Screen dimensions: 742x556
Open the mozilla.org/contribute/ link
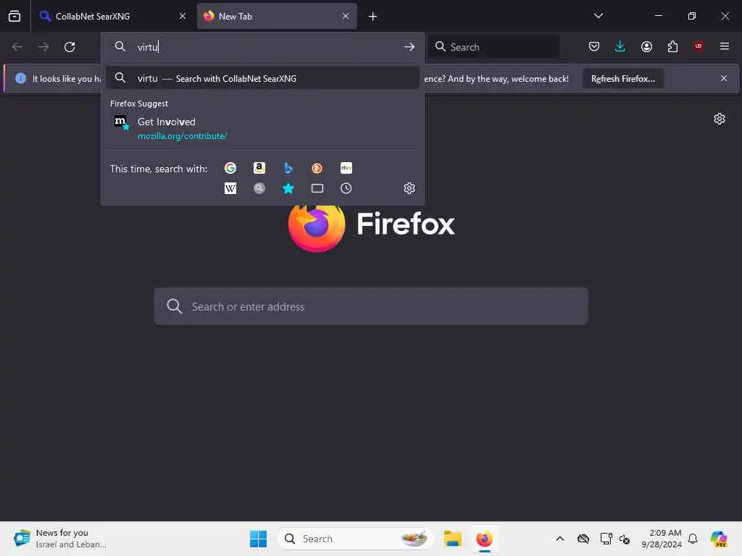[x=182, y=136]
